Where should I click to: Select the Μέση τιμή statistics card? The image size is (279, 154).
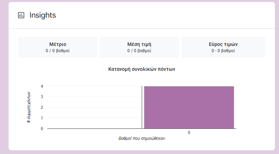[139, 47]
